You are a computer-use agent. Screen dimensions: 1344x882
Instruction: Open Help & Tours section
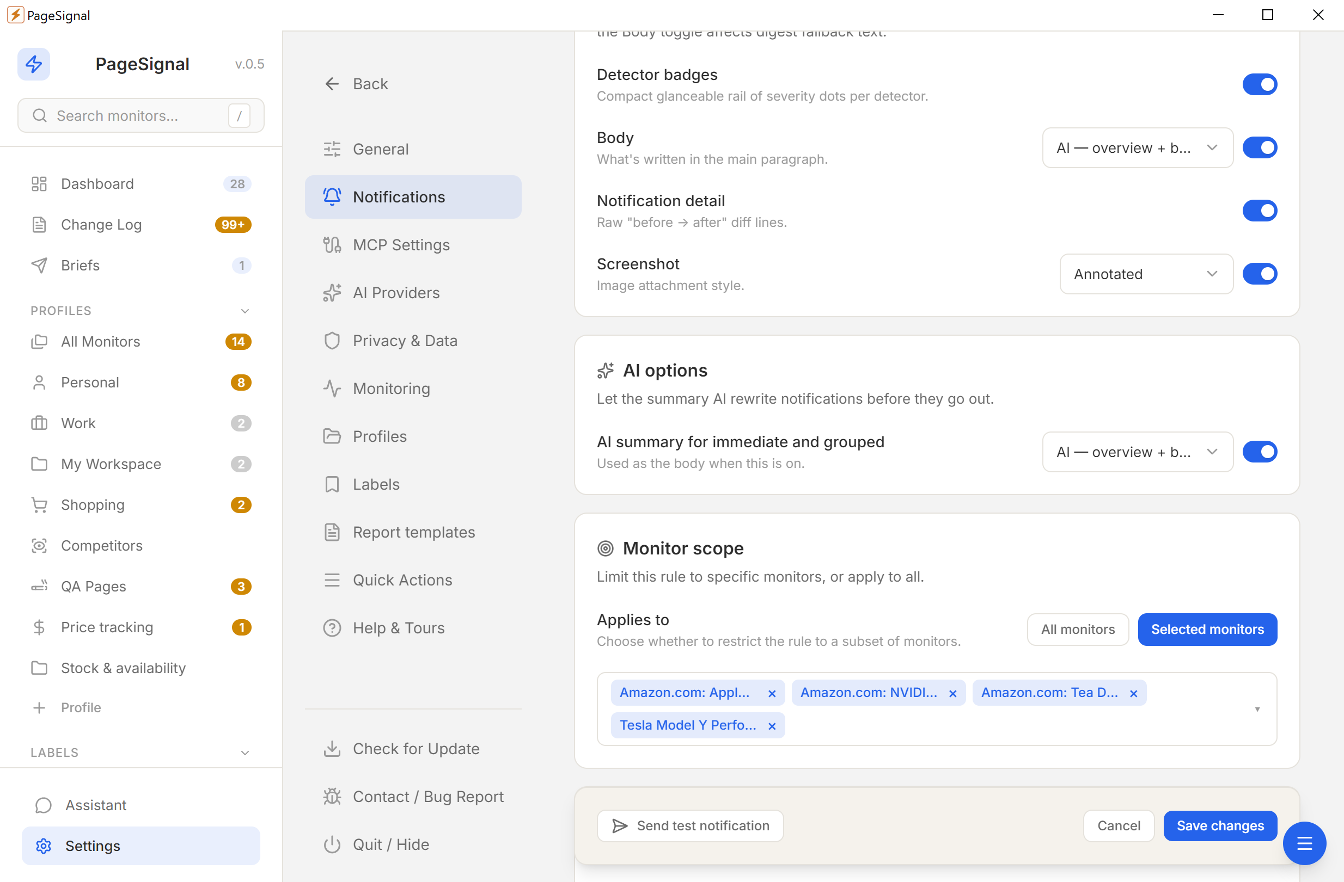(413, 628)
